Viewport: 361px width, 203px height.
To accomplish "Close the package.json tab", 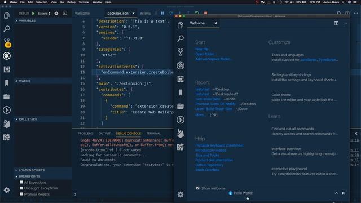I will pyautogui.click(x=133, y=14).
